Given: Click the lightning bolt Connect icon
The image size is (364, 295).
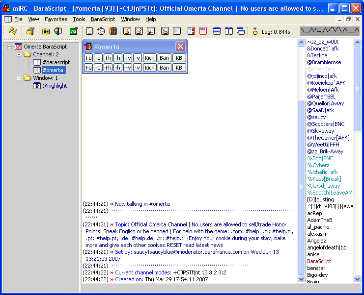Looking at the screenshot, I should 13,31.
